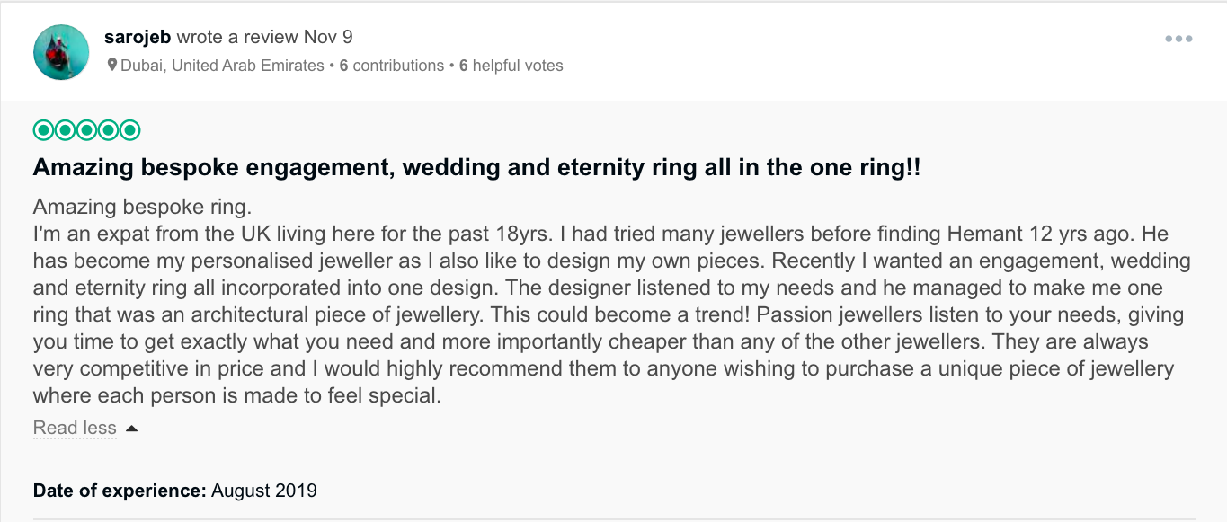Click the sarojeb profile avatar
The image size is (1227, 522).
point(61,52)
